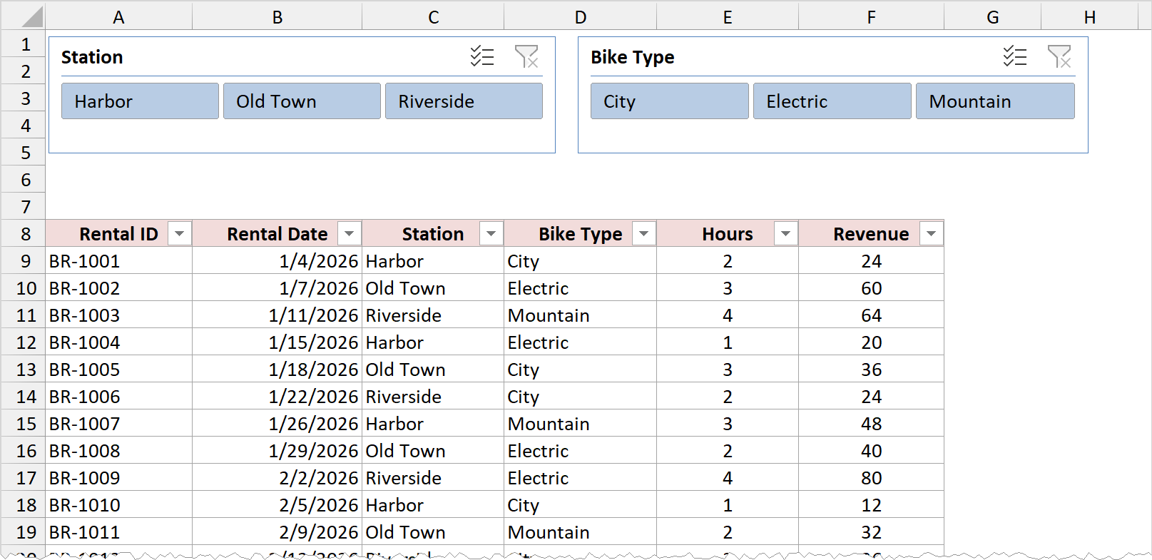Screen dimensions: 1152x560
Task: Click the date 2/2/2026
Action: click(x=277, y=478)
